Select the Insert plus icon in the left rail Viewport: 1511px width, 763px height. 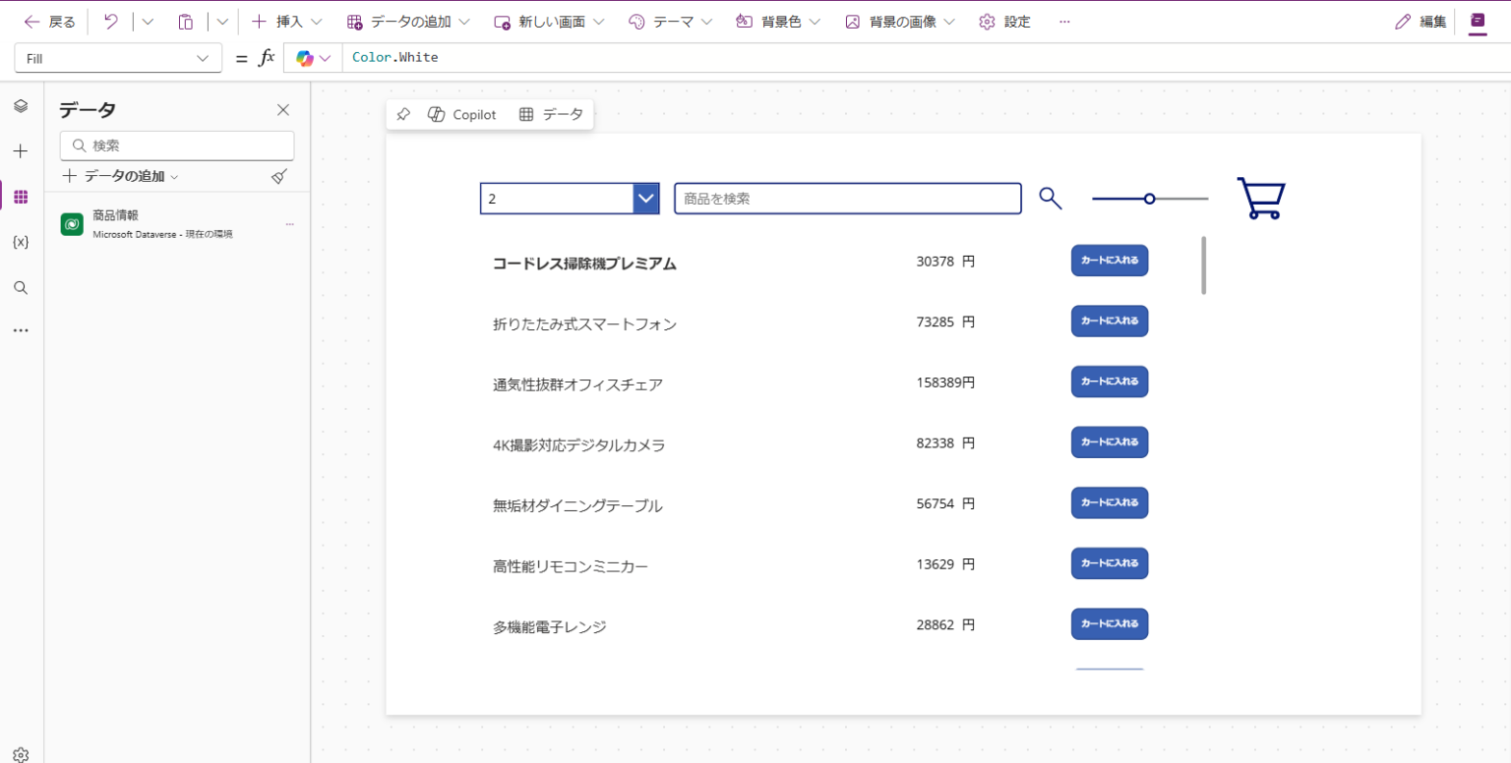point(21,150)
